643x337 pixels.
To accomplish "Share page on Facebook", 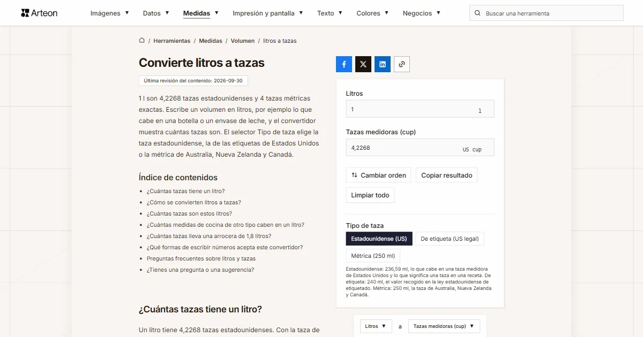I will point(344,64).
